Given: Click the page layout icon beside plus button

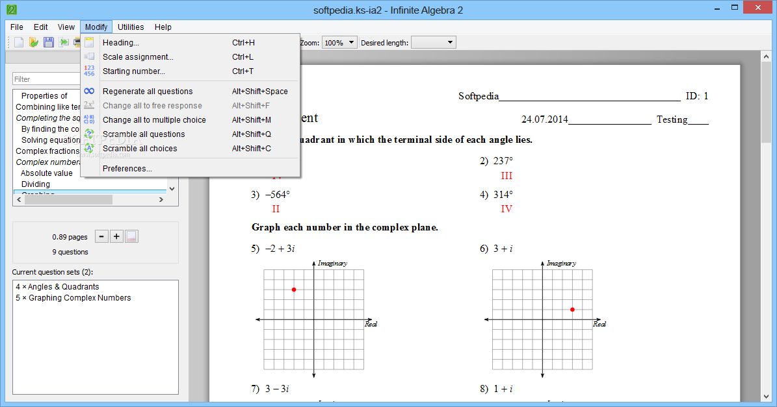Looking at the screenshot, I should (x=131, y=236).
